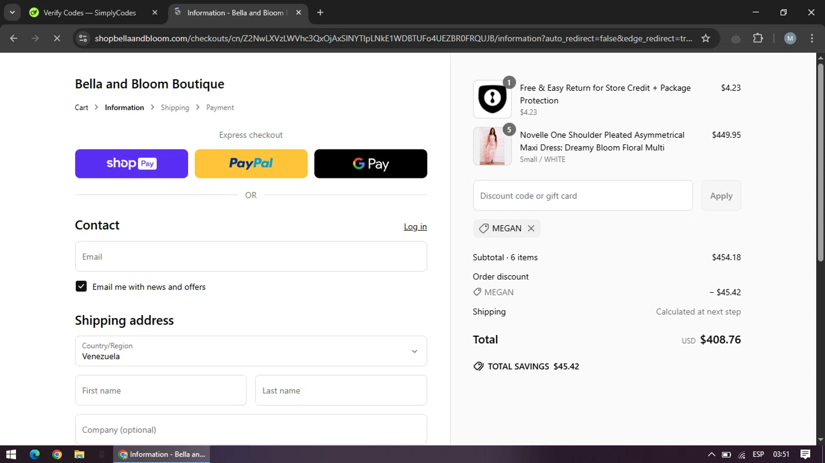Switch to the Verify Codes SimplyCodes tab
Screen dimensions: 825x463
pos(90,13)
